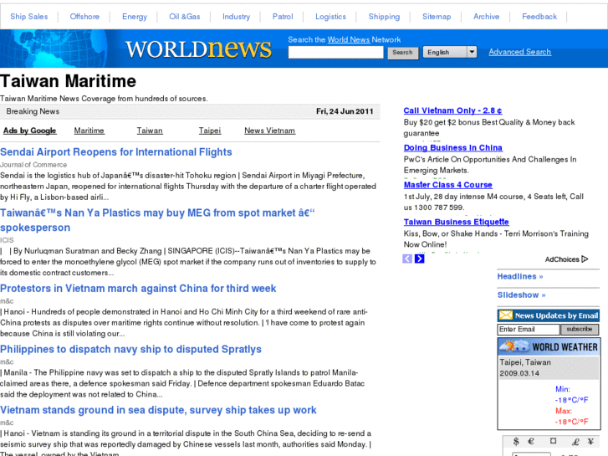Select the yen currency symbol
The height and width of the screenshot is (456, 608).
(590, 441)
